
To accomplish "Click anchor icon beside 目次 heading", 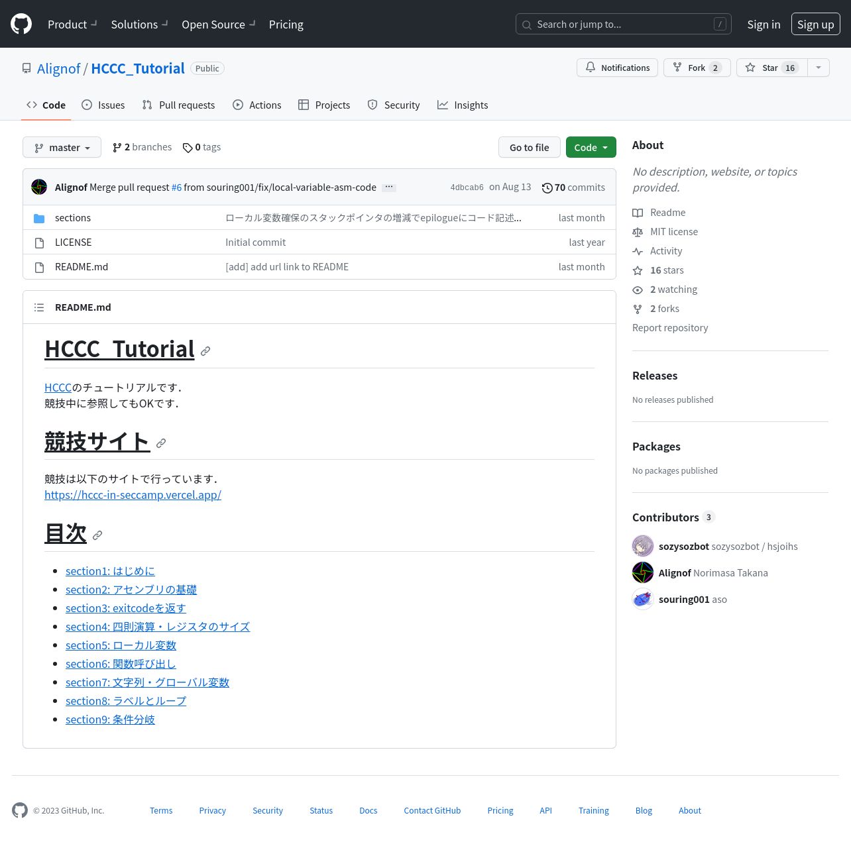I will tap(97, 535).
